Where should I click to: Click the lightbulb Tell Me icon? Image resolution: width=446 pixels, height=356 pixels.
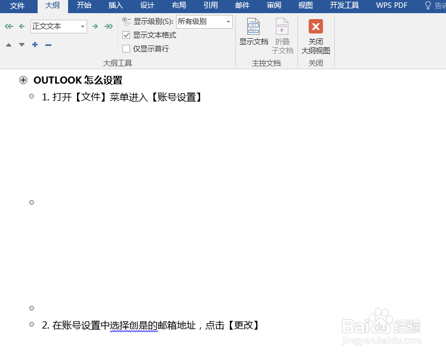[x=428, y=5]
